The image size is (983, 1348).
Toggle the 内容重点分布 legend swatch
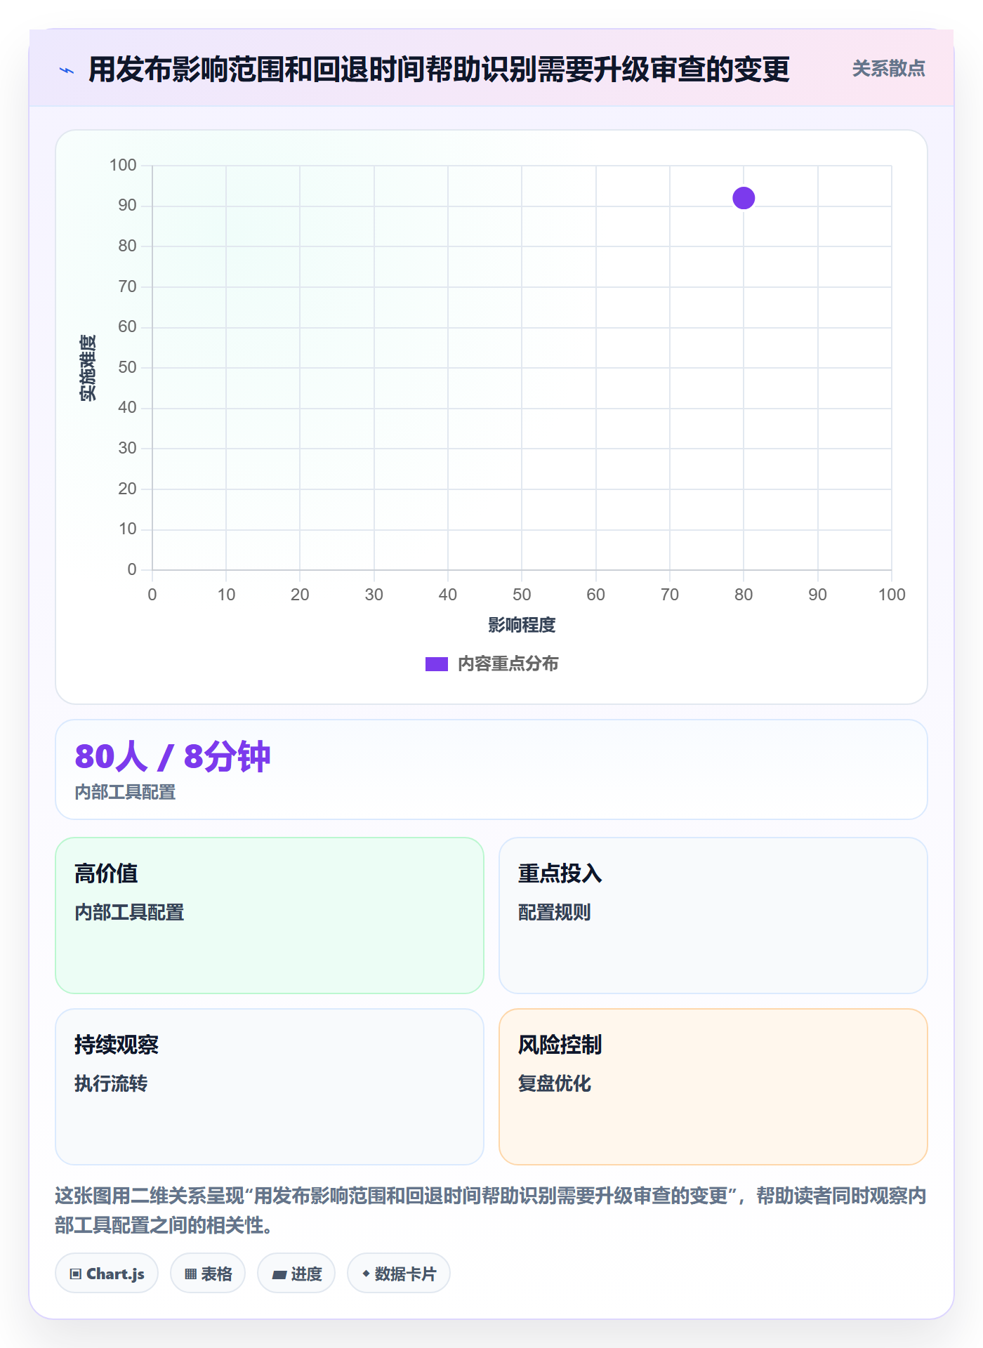tap(436, 664)
